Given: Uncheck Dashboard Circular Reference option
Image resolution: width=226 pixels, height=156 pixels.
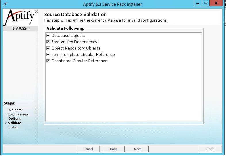Looking at the screenshot, I should point(48,61).
